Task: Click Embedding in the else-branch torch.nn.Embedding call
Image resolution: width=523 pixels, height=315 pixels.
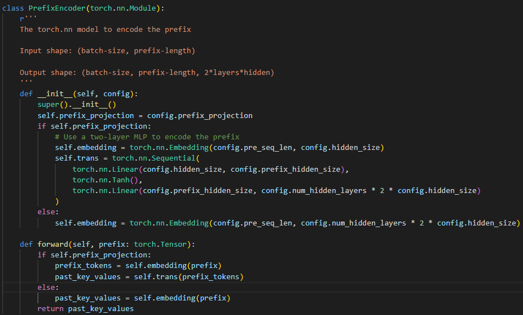Action: [x=189, y=223]
